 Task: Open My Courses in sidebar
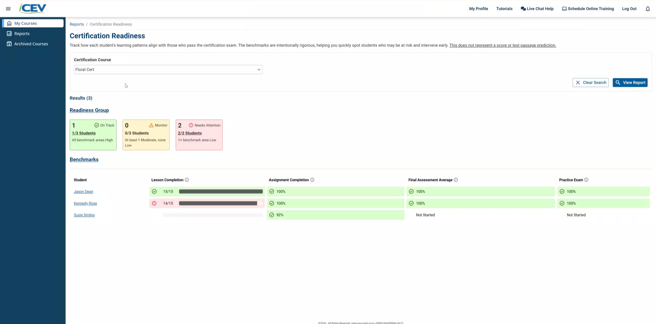(33, 23)
